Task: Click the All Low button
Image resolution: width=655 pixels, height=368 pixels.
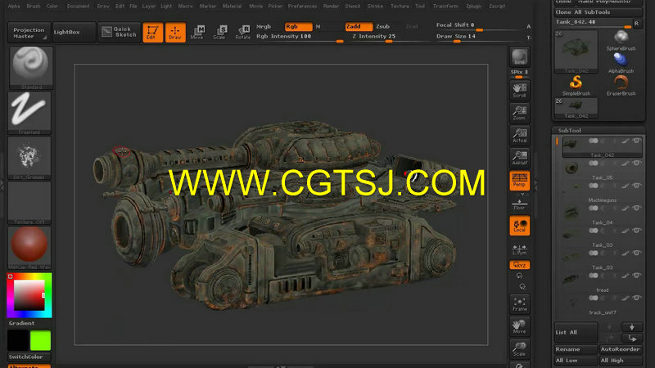Action: [576, 361]
